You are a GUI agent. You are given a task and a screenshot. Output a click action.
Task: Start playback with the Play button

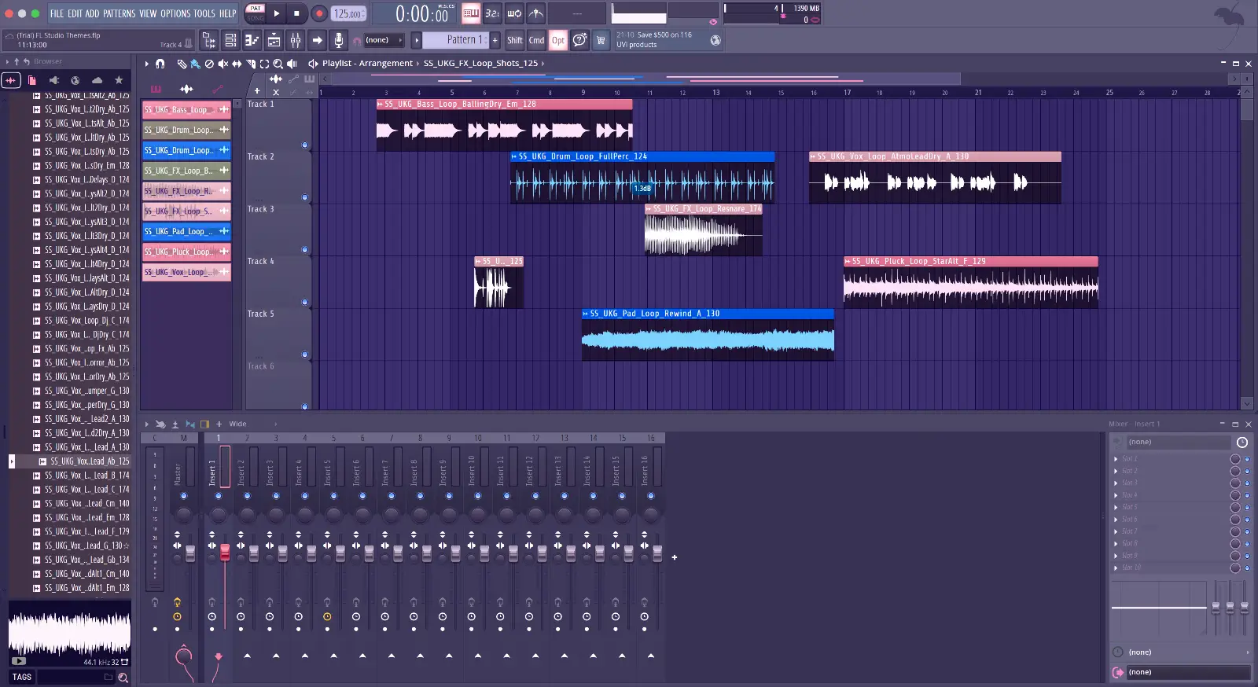tap(277, 13)
